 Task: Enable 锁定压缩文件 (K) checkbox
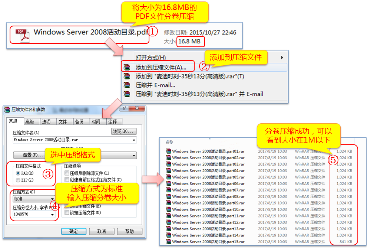(67, 212)
